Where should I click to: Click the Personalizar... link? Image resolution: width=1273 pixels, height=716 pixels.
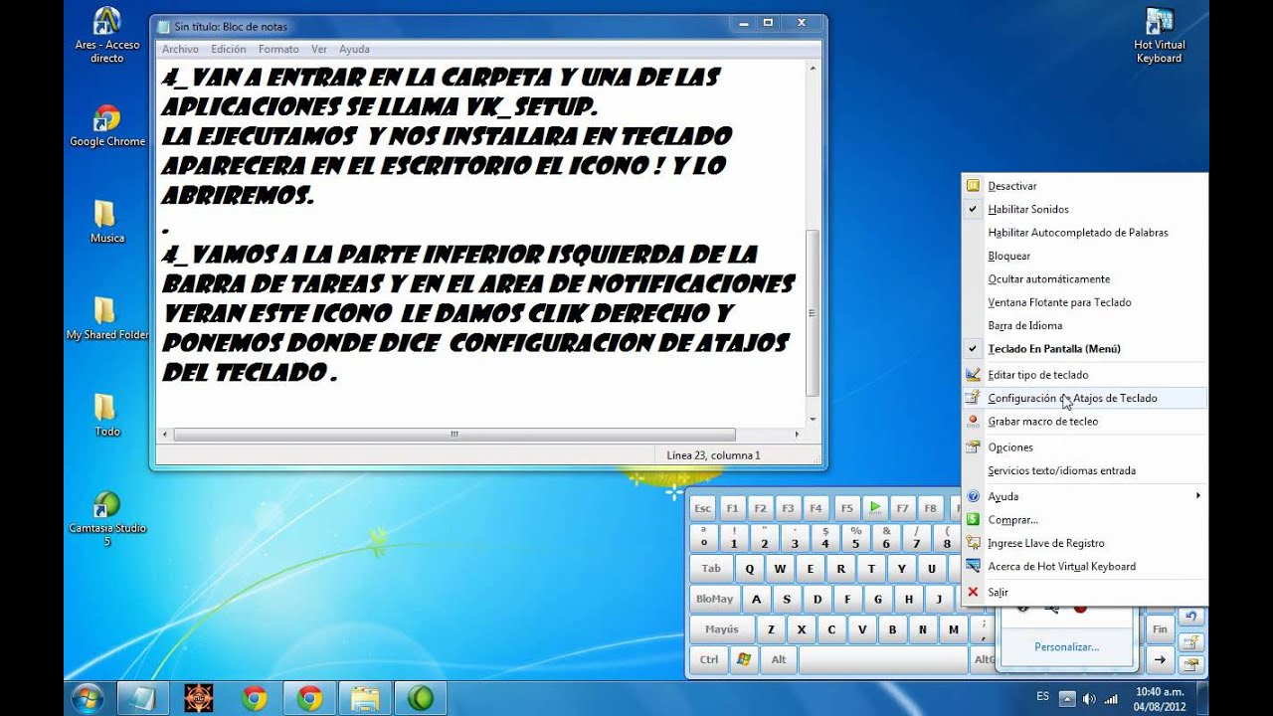pyautogui.click(x=1066, y=646)
